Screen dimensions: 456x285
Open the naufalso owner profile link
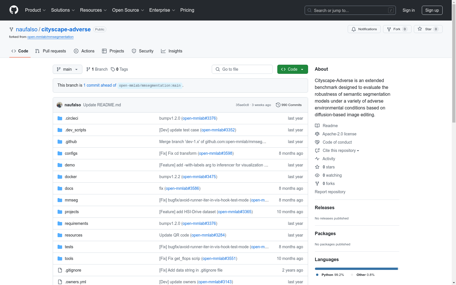[x=27, y=29]
